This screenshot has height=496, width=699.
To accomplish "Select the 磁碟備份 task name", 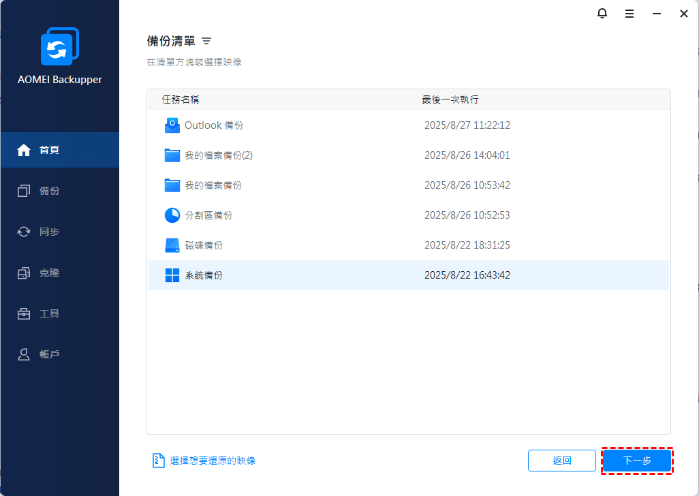I will (204, 245).
